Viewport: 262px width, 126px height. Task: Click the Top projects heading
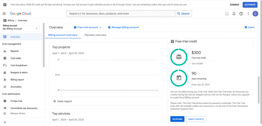61,47
